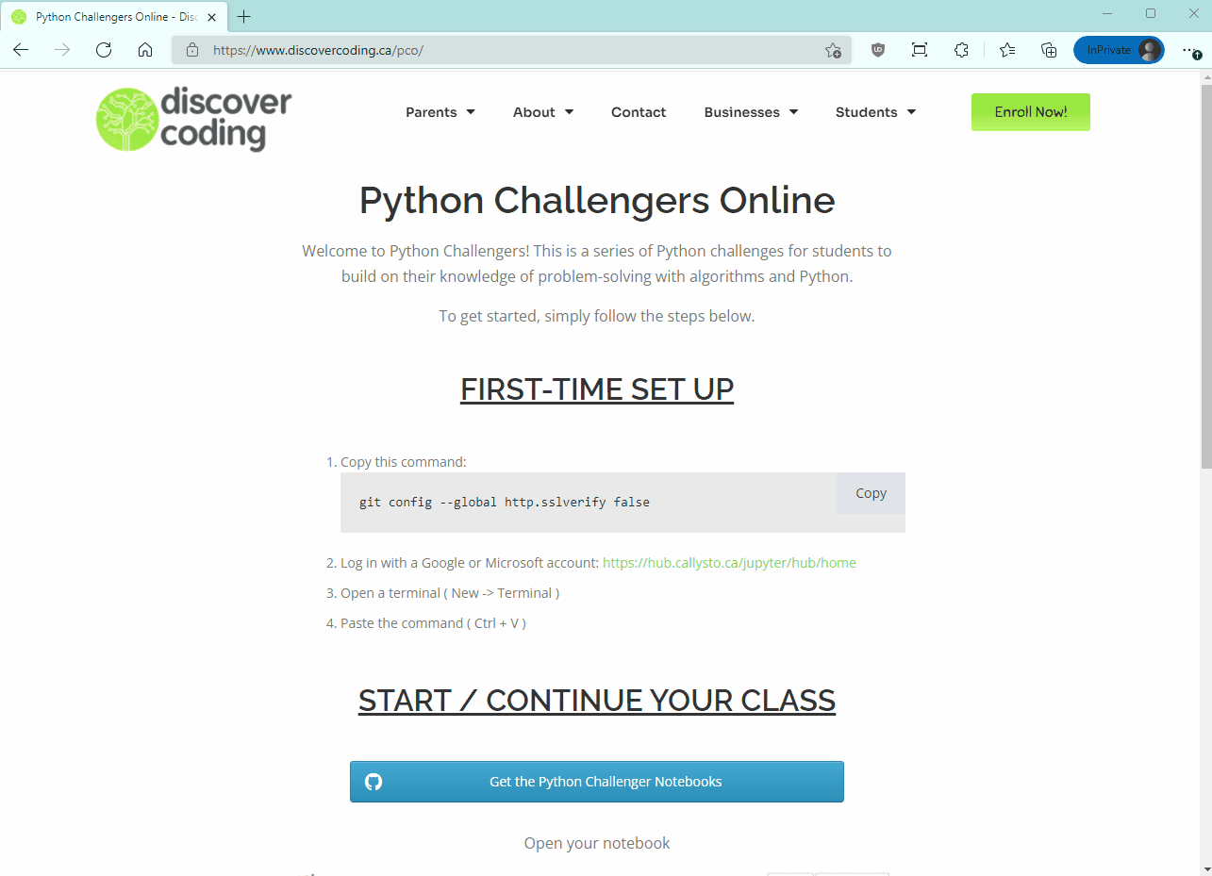Click 'Paste the command ( Ctrl + V )' text

coord(433,623)
